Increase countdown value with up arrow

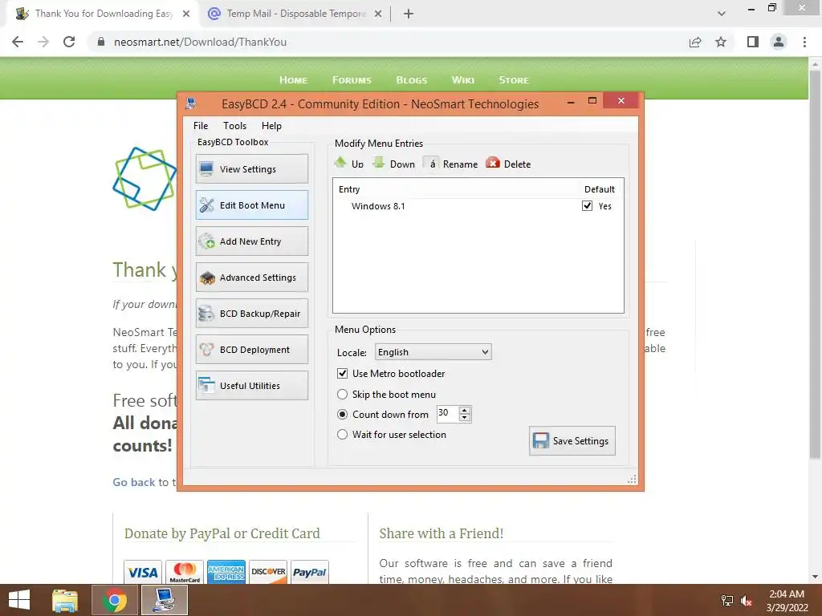(465, 410)
